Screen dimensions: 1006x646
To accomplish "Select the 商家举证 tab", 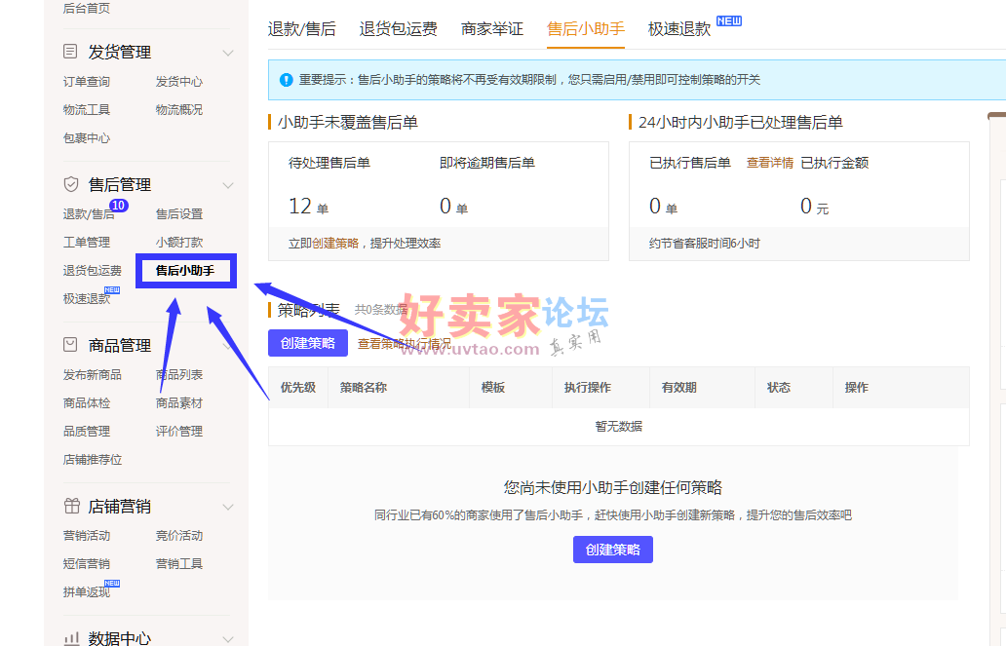I will pos(492,29).
